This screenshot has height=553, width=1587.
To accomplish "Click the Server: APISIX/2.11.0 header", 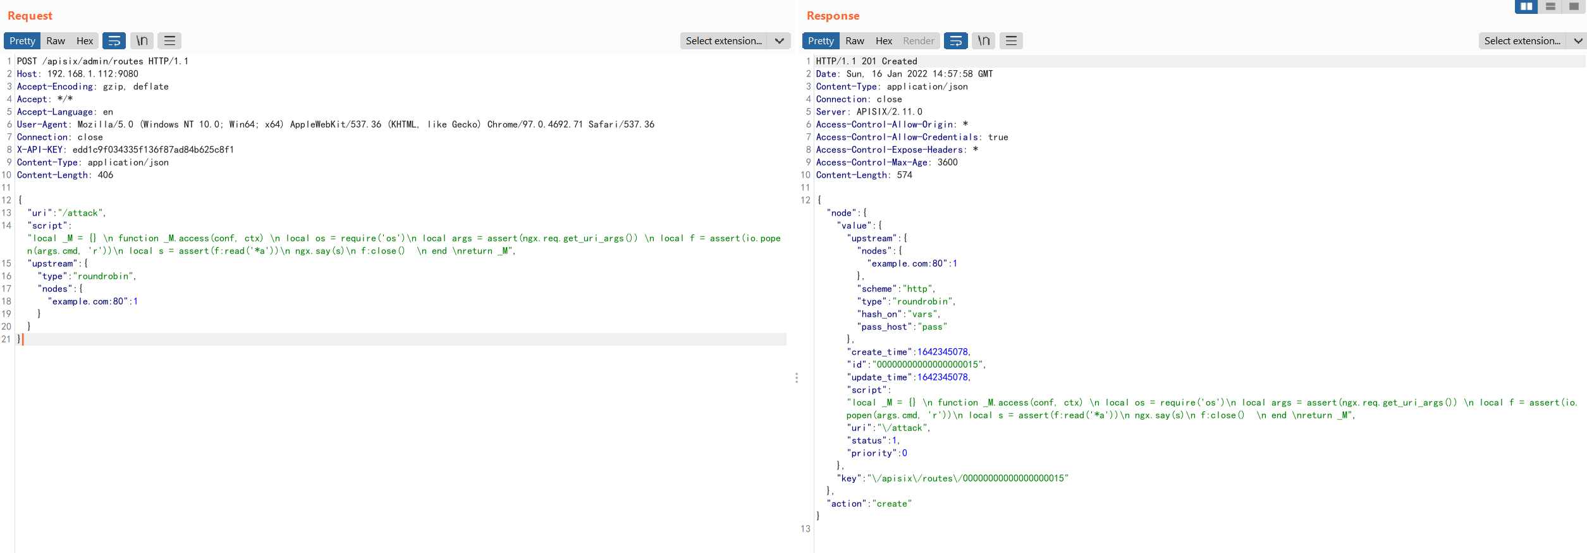I will [x=869, y=112].
